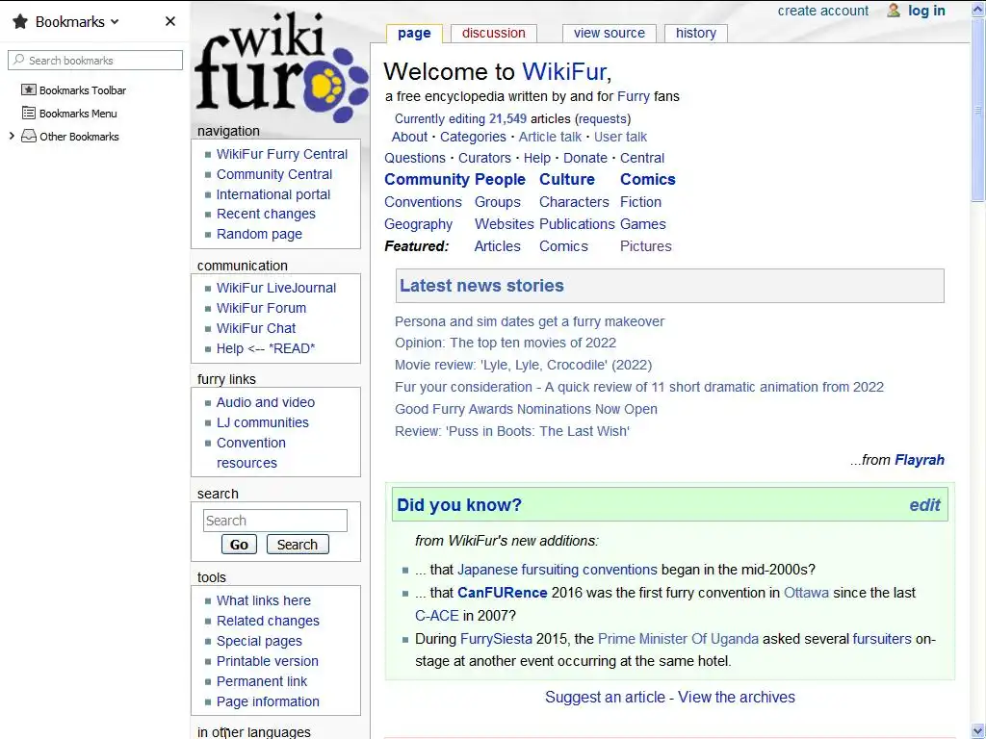Screen dimensions: 986x739
Task: Open Permanent link
Action: point(262,681)
